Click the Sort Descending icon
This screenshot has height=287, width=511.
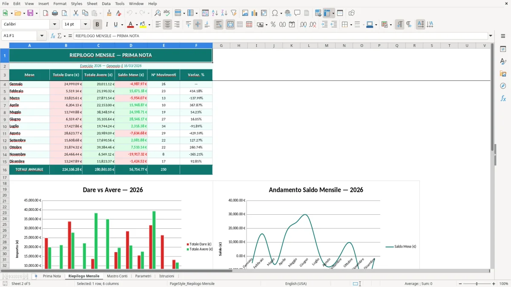tap(224, 13)
